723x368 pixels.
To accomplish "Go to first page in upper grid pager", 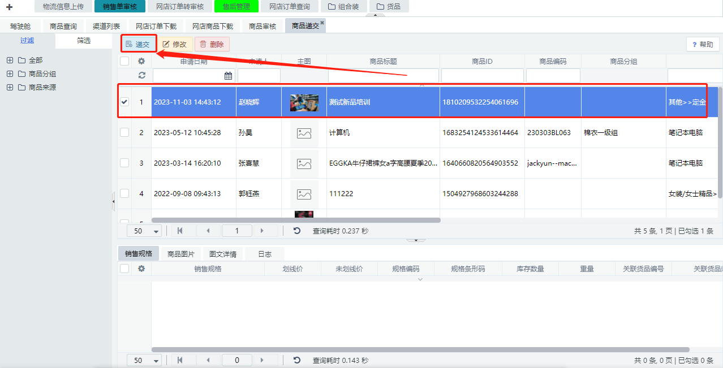I will click(x=180, y=231).
